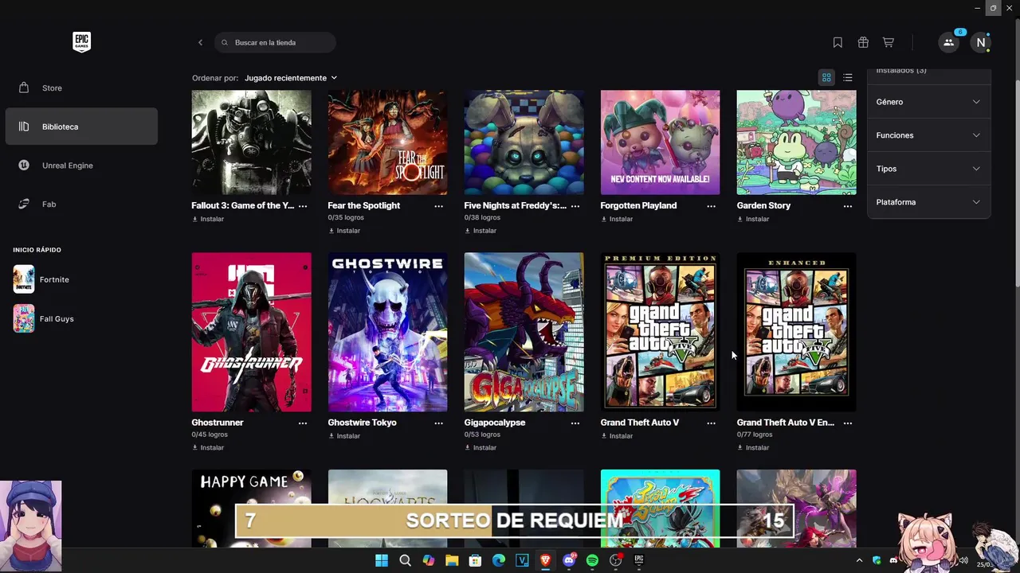Screen dimensions: 1020x573
Task: Expand the Plataforma filter
Action: click(x=928, y=202)
